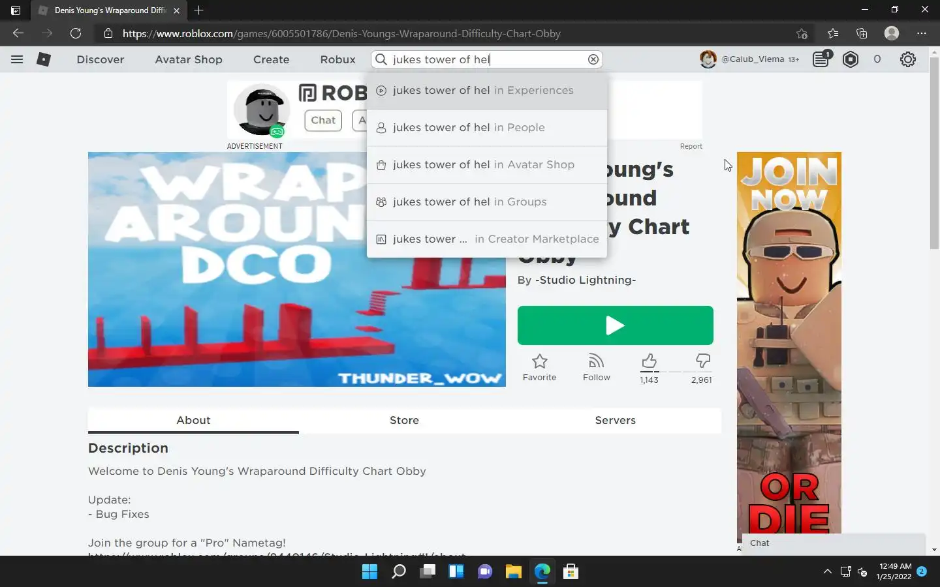Select 'in Creator Marketplace' search suggestion
The height and width of the screenshot is (587, 940).
pos(487,239)
